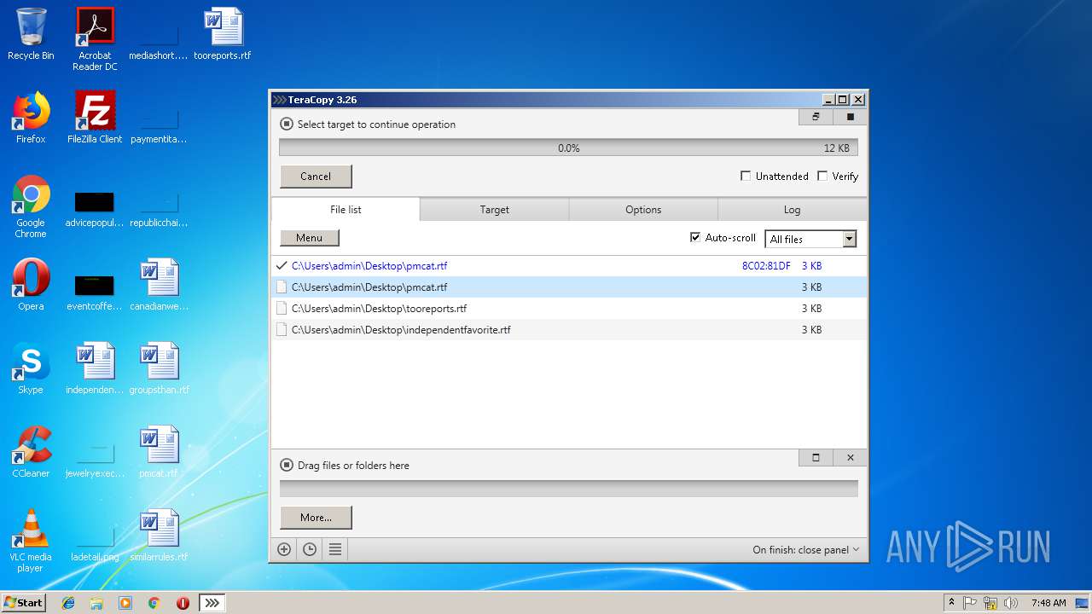Expand On finish: close panel dropdown

coord(805,550)
